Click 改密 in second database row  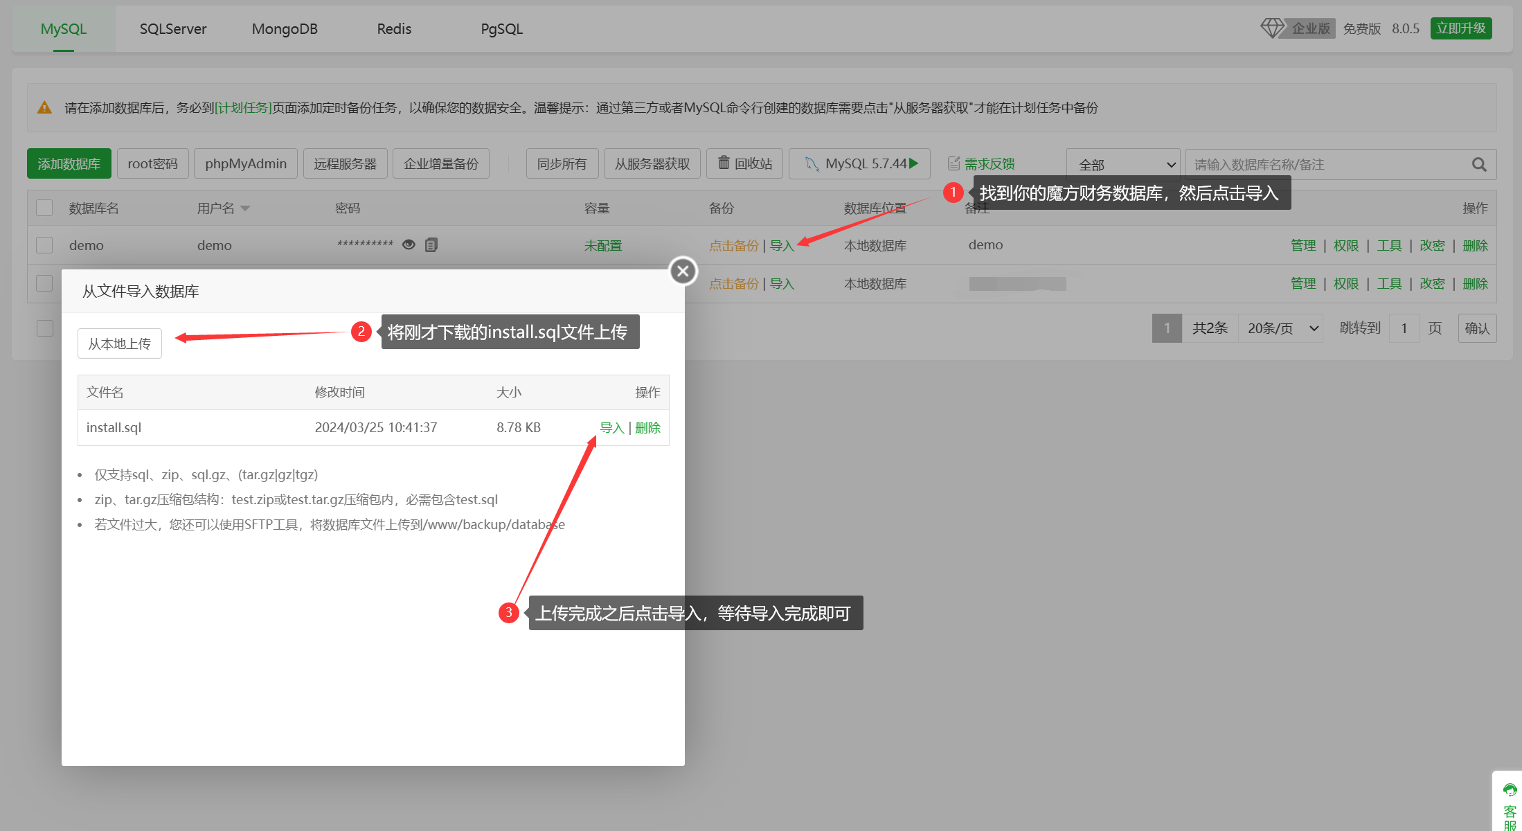click(x=1432, y=283)
